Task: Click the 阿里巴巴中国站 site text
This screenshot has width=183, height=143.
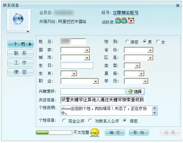Action: pyautogui.click(x=72, y=21)
